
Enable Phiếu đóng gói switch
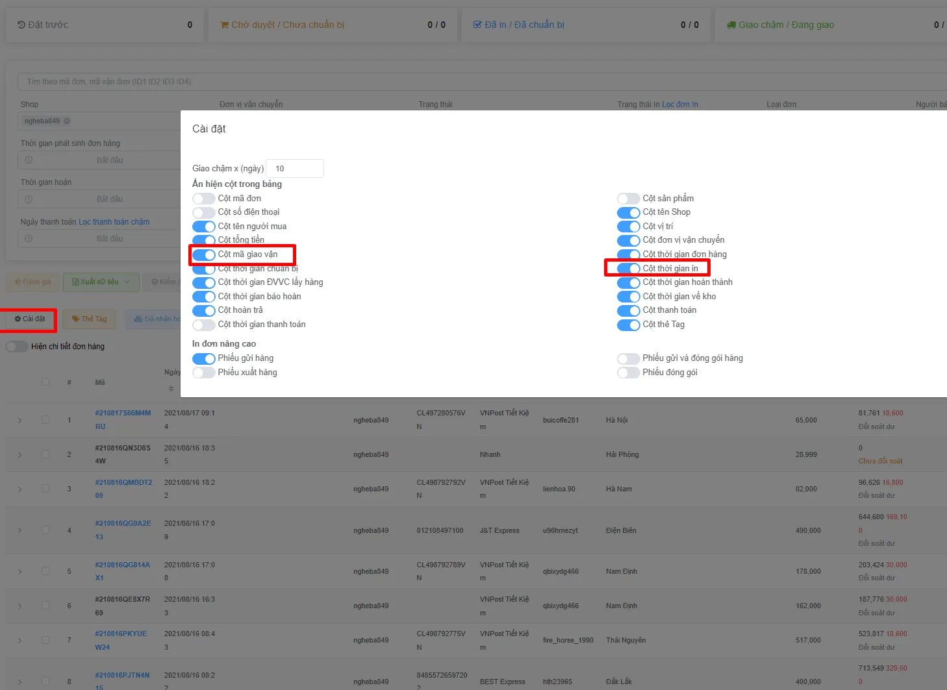click(x=628, y=373)
